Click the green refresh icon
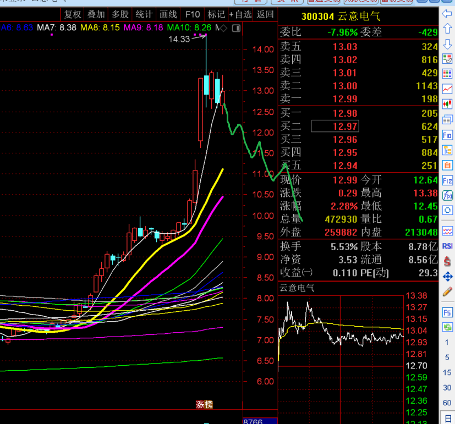455x424 pixels. [447, 327]
